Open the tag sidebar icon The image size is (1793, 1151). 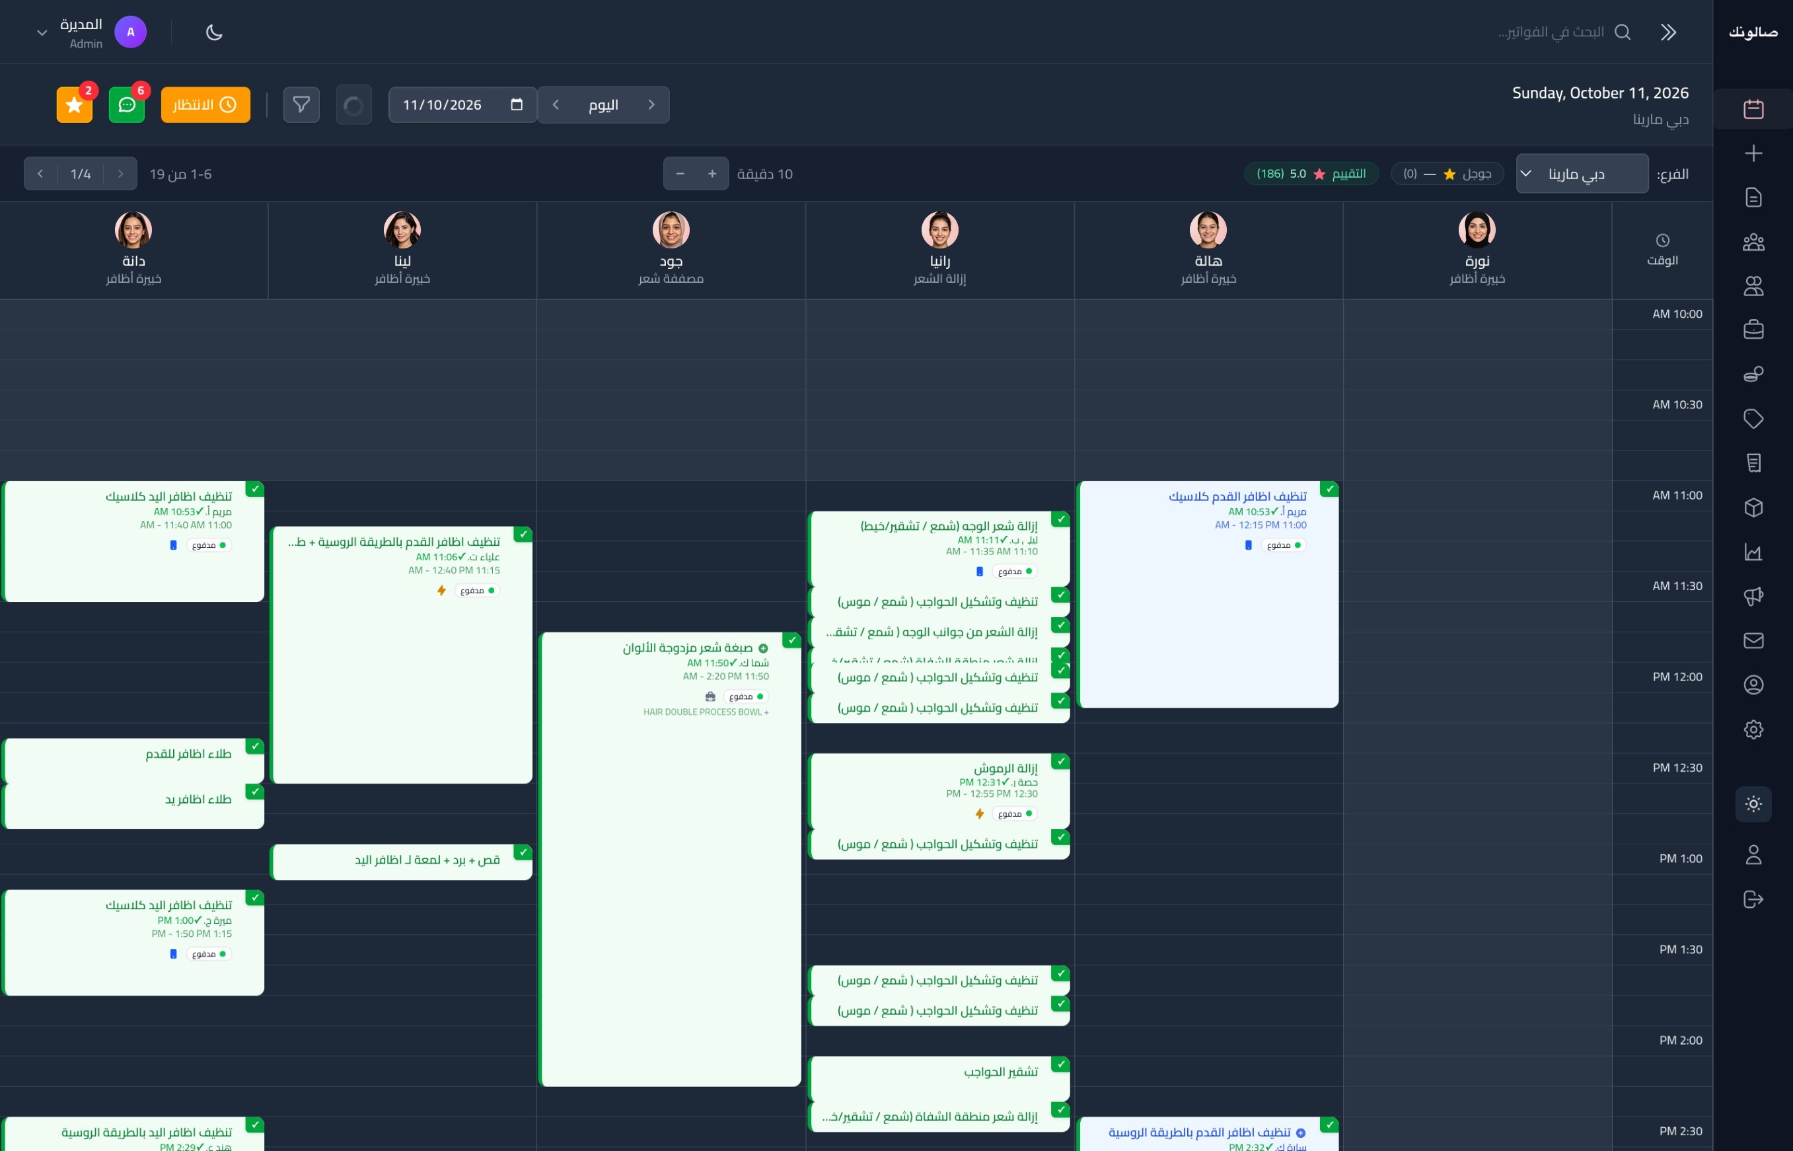[x=1753, y=418]
